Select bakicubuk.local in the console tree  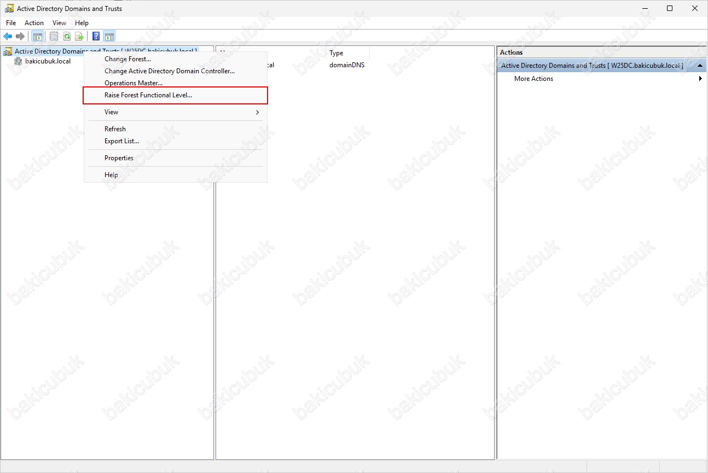click(x=48, y=61)
